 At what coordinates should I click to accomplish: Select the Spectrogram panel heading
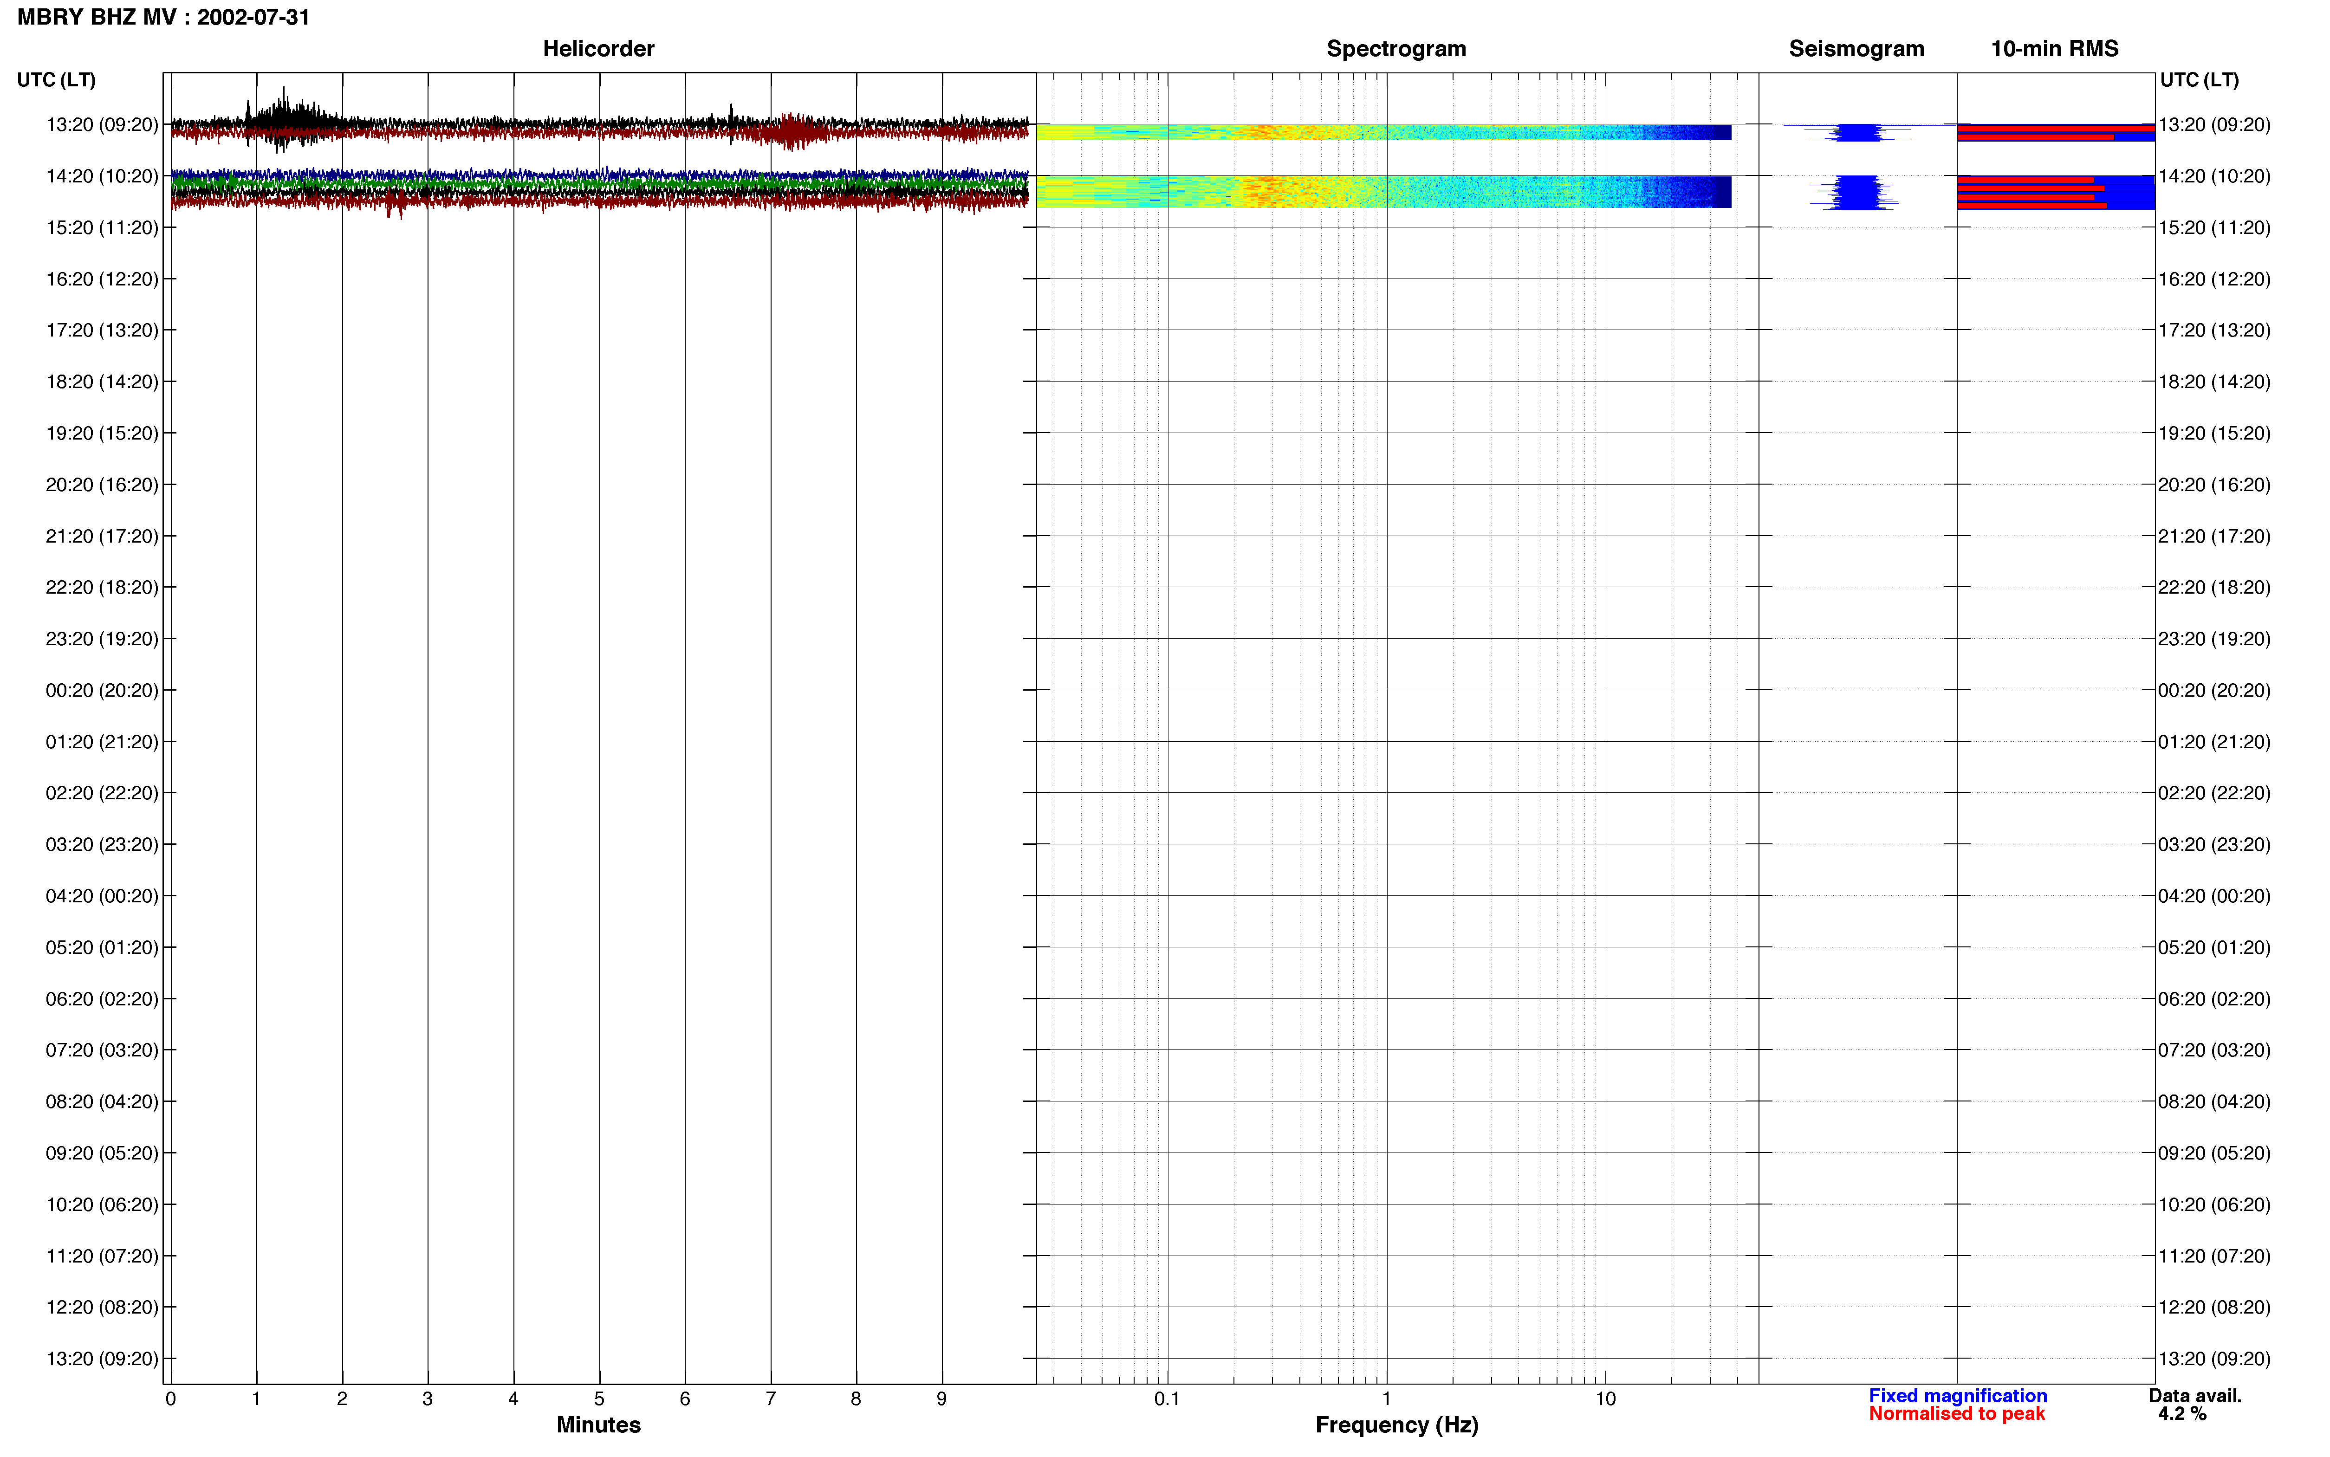coord(1396,49)
